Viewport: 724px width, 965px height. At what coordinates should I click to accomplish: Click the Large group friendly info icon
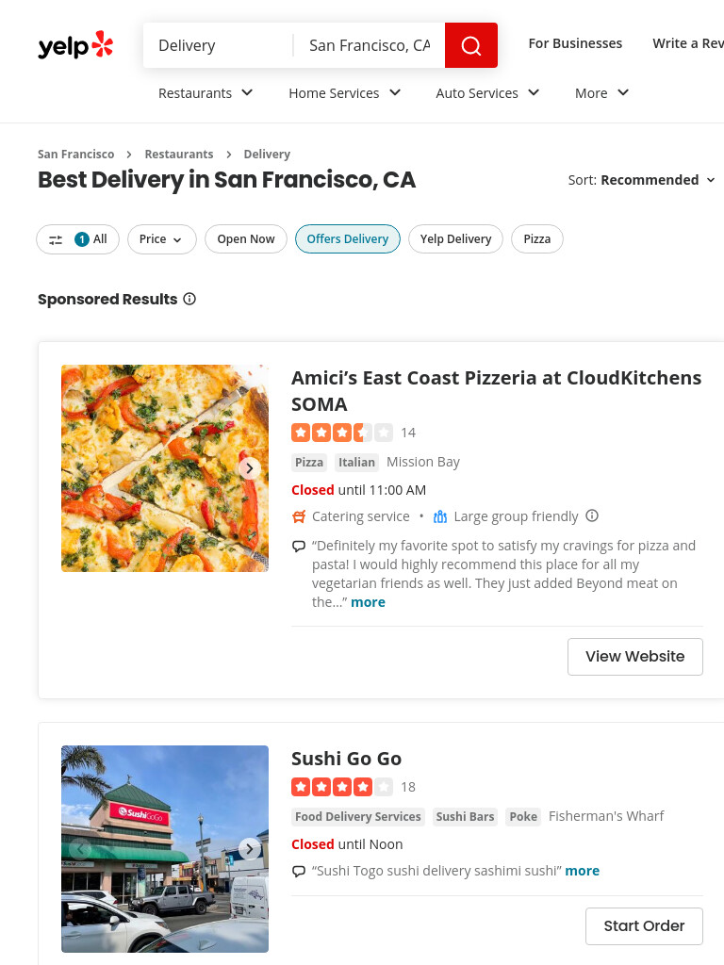[592, 515]
